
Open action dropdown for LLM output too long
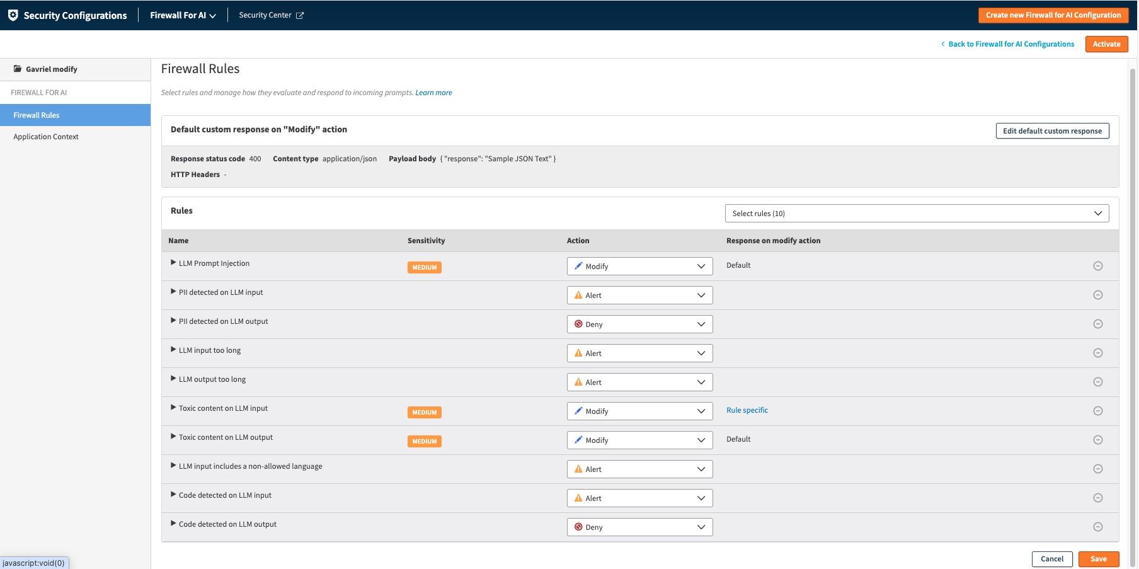[x=639, y=382]
